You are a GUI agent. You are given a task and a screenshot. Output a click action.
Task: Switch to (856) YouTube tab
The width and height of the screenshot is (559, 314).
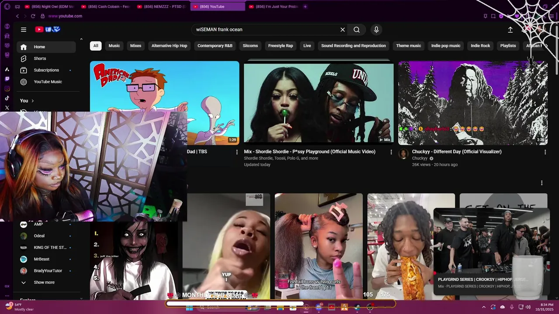point(217,7)
